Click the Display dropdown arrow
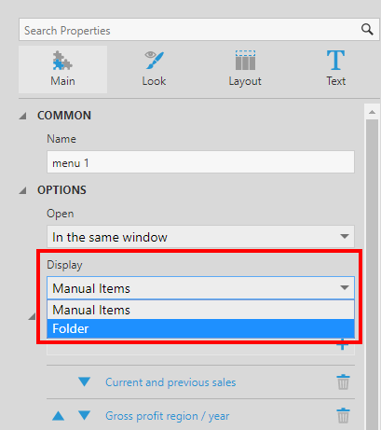The image size is (381, 430). point(345,287)
